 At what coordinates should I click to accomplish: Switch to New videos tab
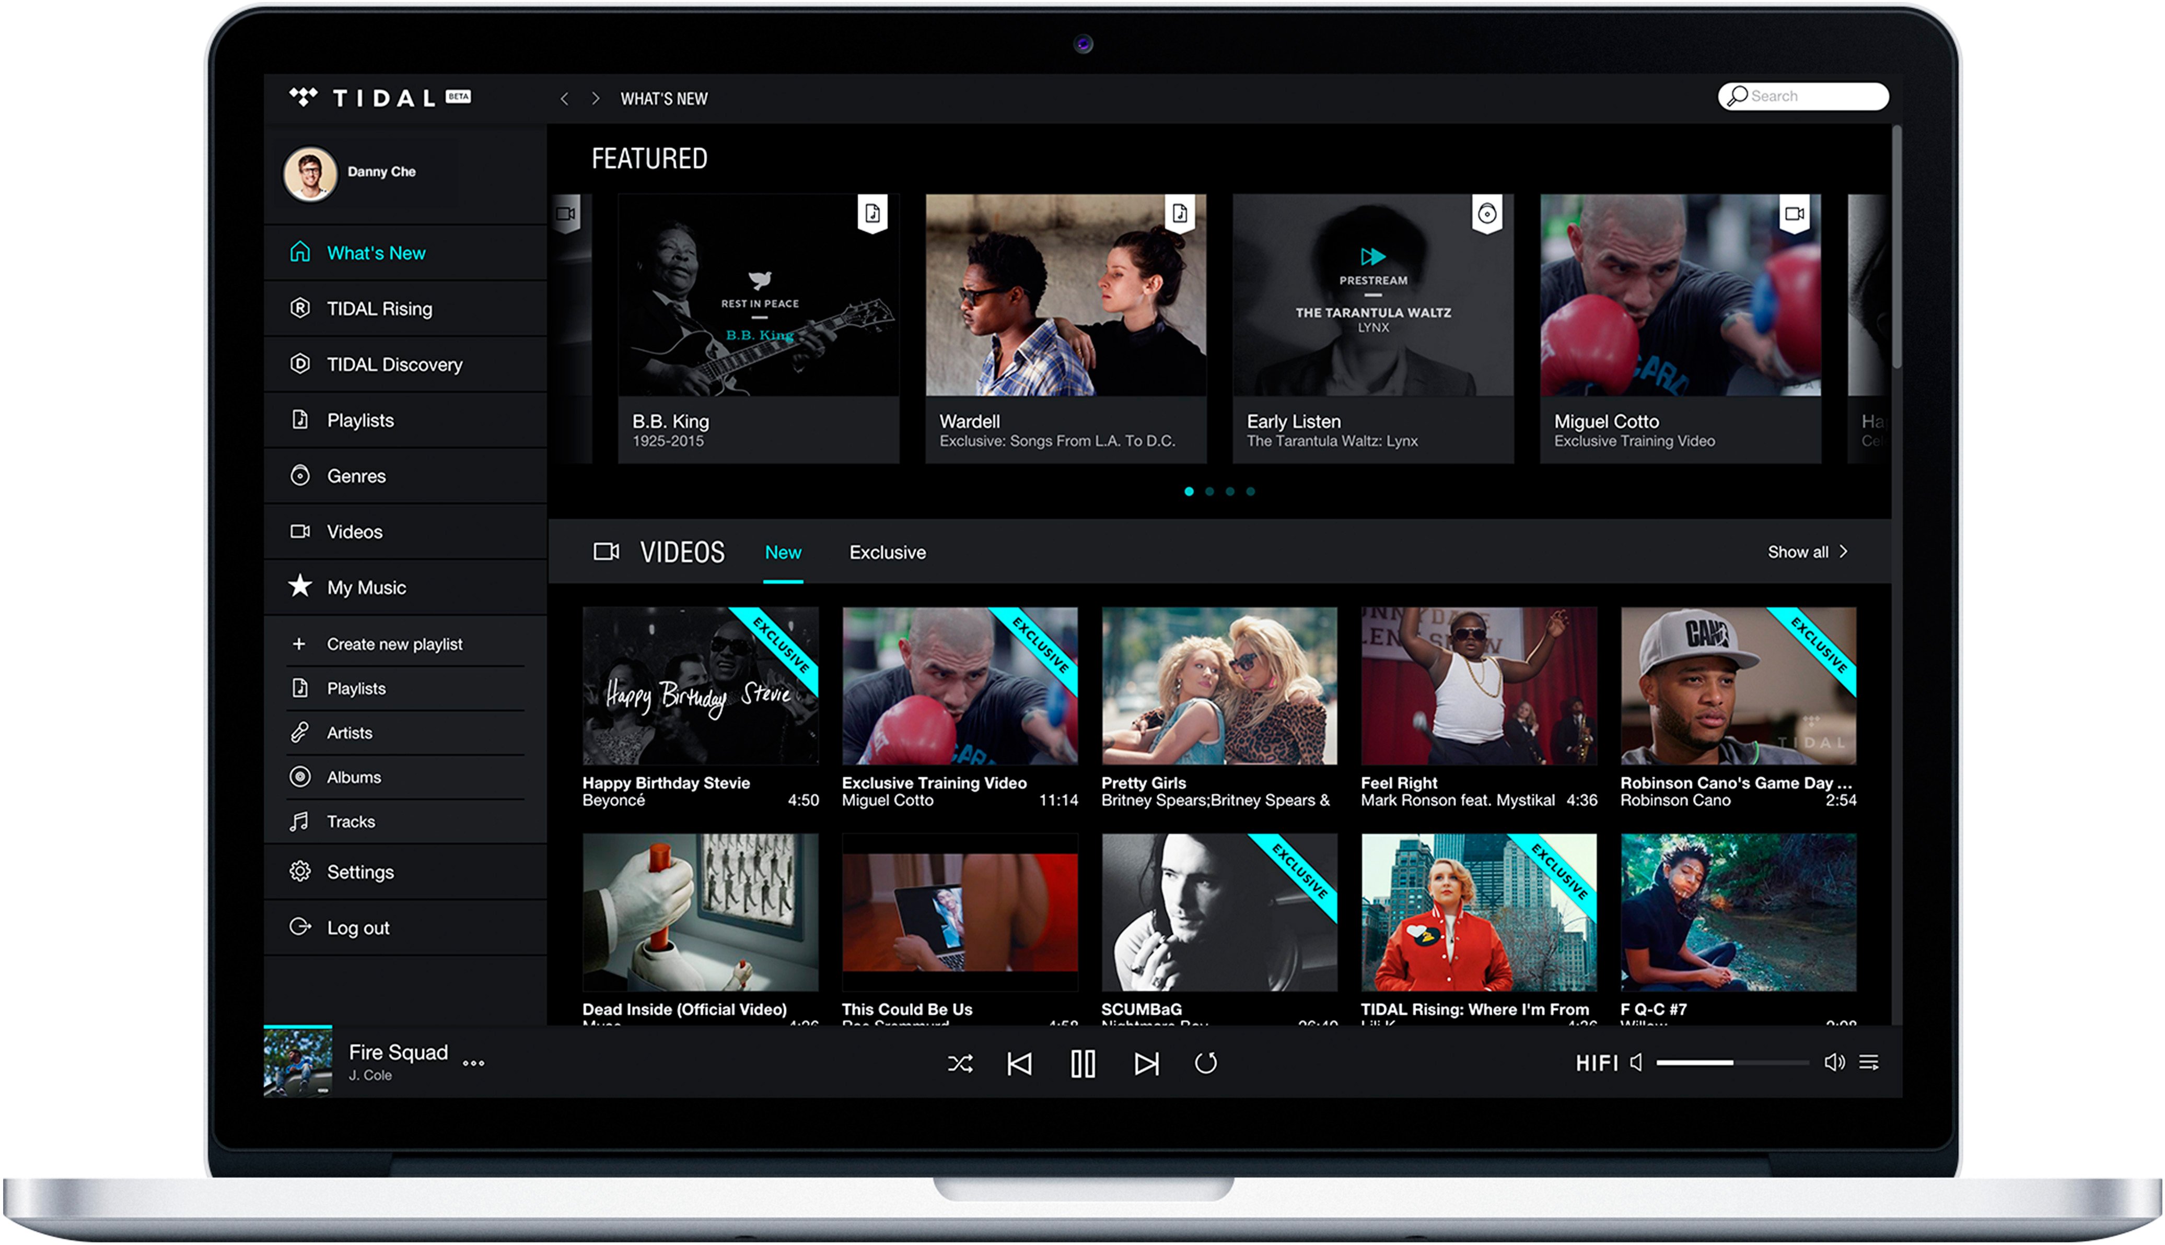click(x=783, y=553)
